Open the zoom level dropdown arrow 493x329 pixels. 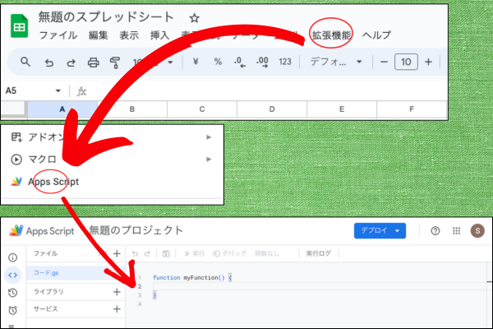(x=170, y=63)
